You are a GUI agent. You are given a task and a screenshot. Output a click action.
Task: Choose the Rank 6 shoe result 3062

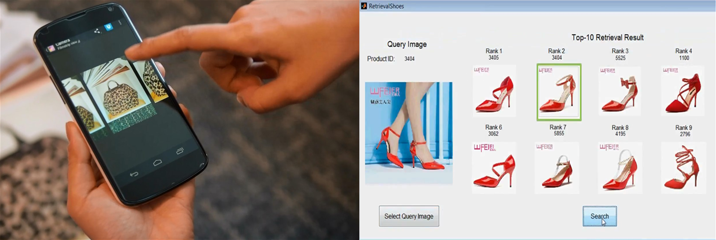[494, 167]
